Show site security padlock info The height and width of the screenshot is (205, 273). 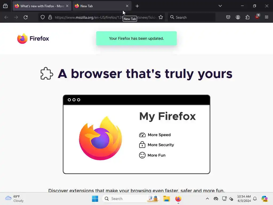coord(50,17)
